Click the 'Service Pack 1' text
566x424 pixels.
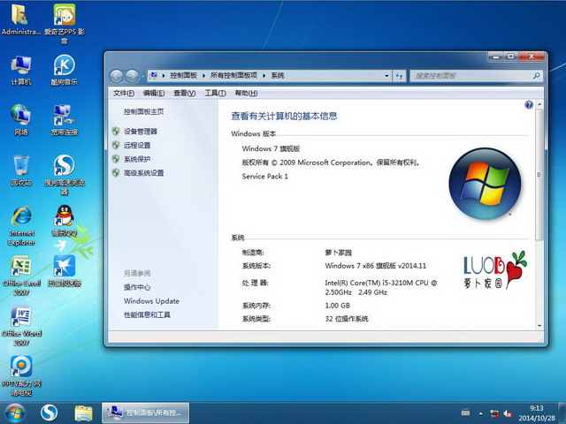tap(265, 177)
